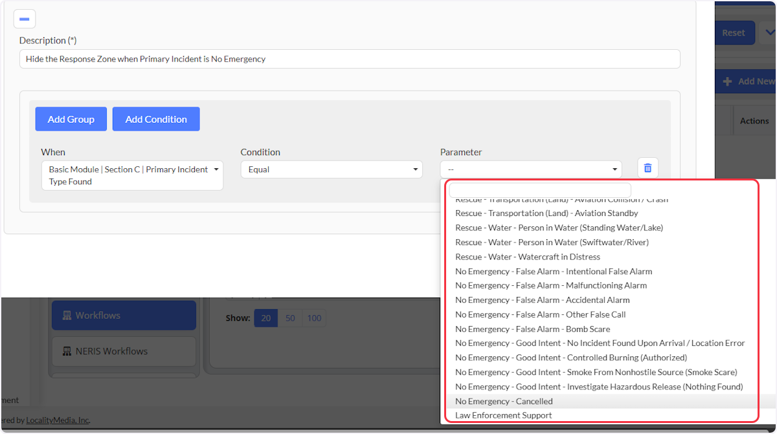Screen dimensions: 777x434
Task: Open the LocalityMedia, Inc. link
Action: 58,420
